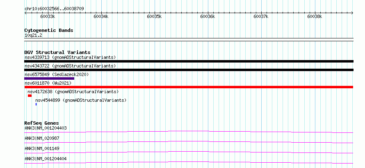
Task: Click the 60033k ruler tick label
Action: coord(48,16)
